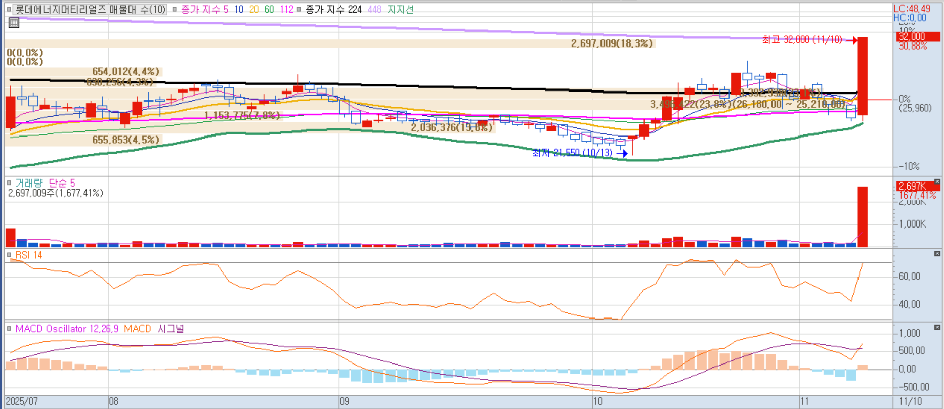Image resolution: width=944 pixels, height=409 pixels.
Task: Click the 최저 21,550 (10/13) low annotation
Action: (x=572, y=153)
